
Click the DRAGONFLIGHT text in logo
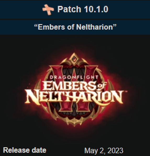point(74,77)
